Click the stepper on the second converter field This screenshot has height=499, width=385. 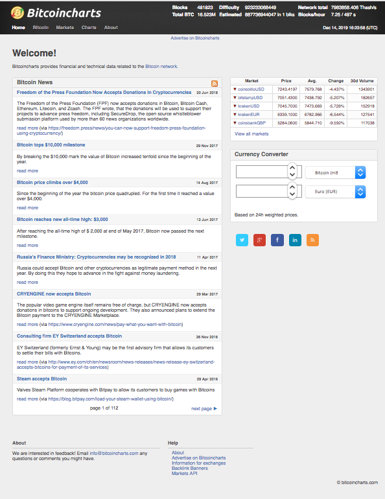(x=292, y=191)
